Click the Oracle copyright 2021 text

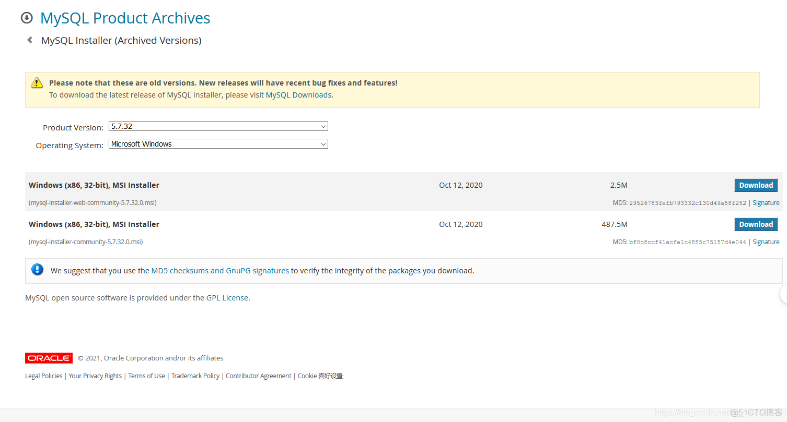coord(151,358)
